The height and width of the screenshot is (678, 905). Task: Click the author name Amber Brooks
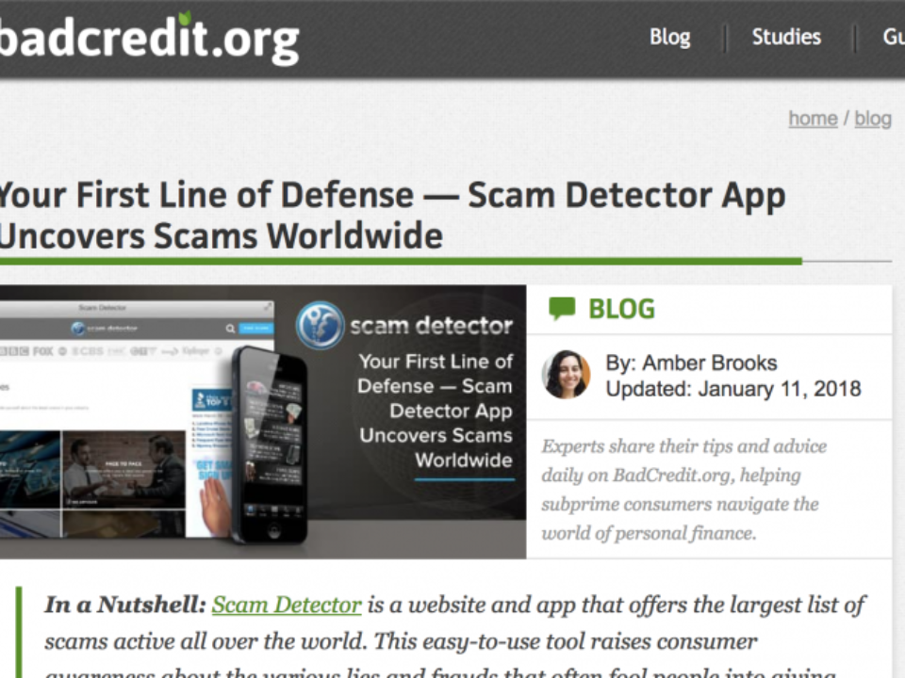(709, 363)
